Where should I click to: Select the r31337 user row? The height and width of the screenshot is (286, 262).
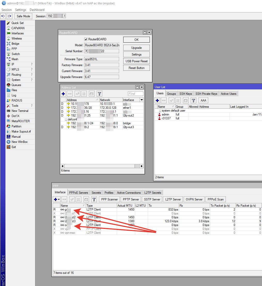pos(167,118)
